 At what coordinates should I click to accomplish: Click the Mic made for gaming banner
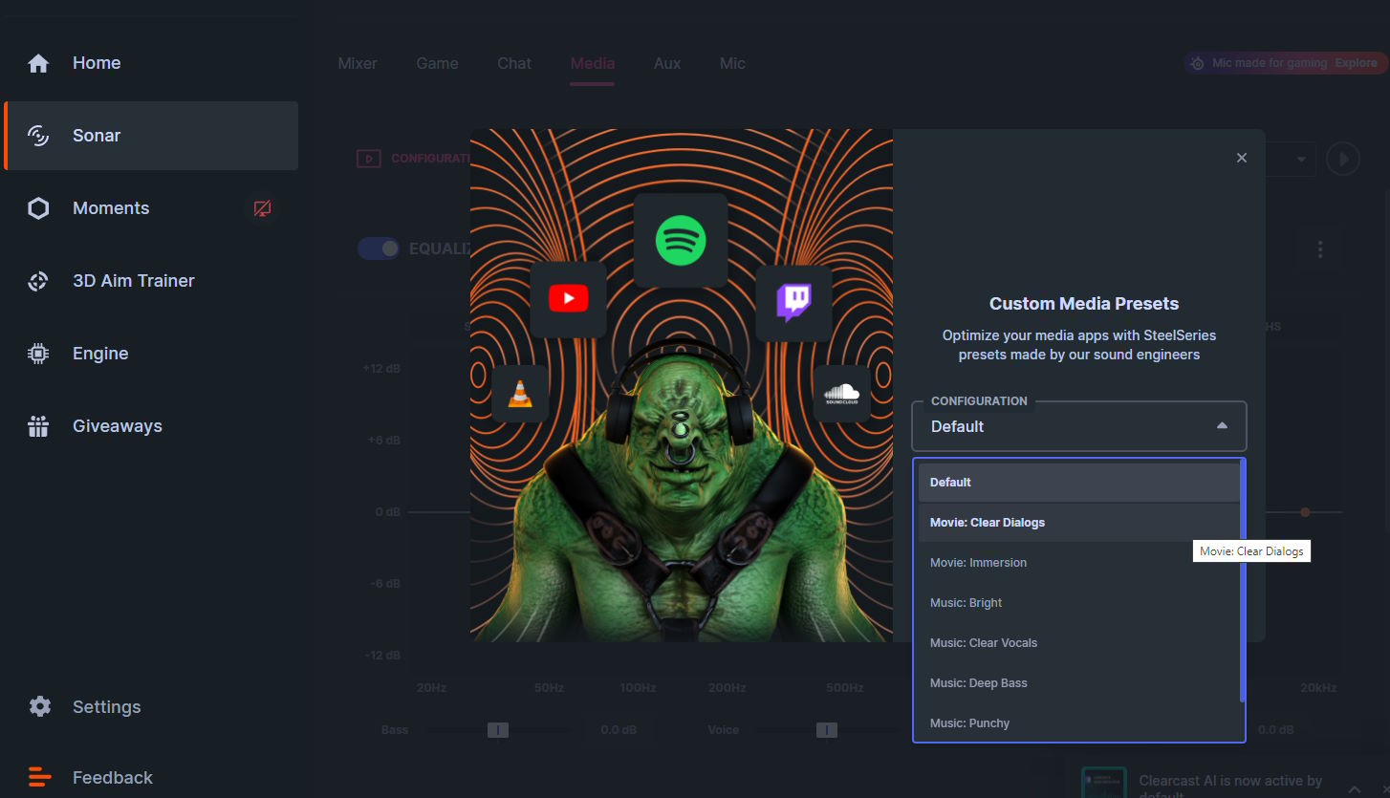[x=1285, y=63]
